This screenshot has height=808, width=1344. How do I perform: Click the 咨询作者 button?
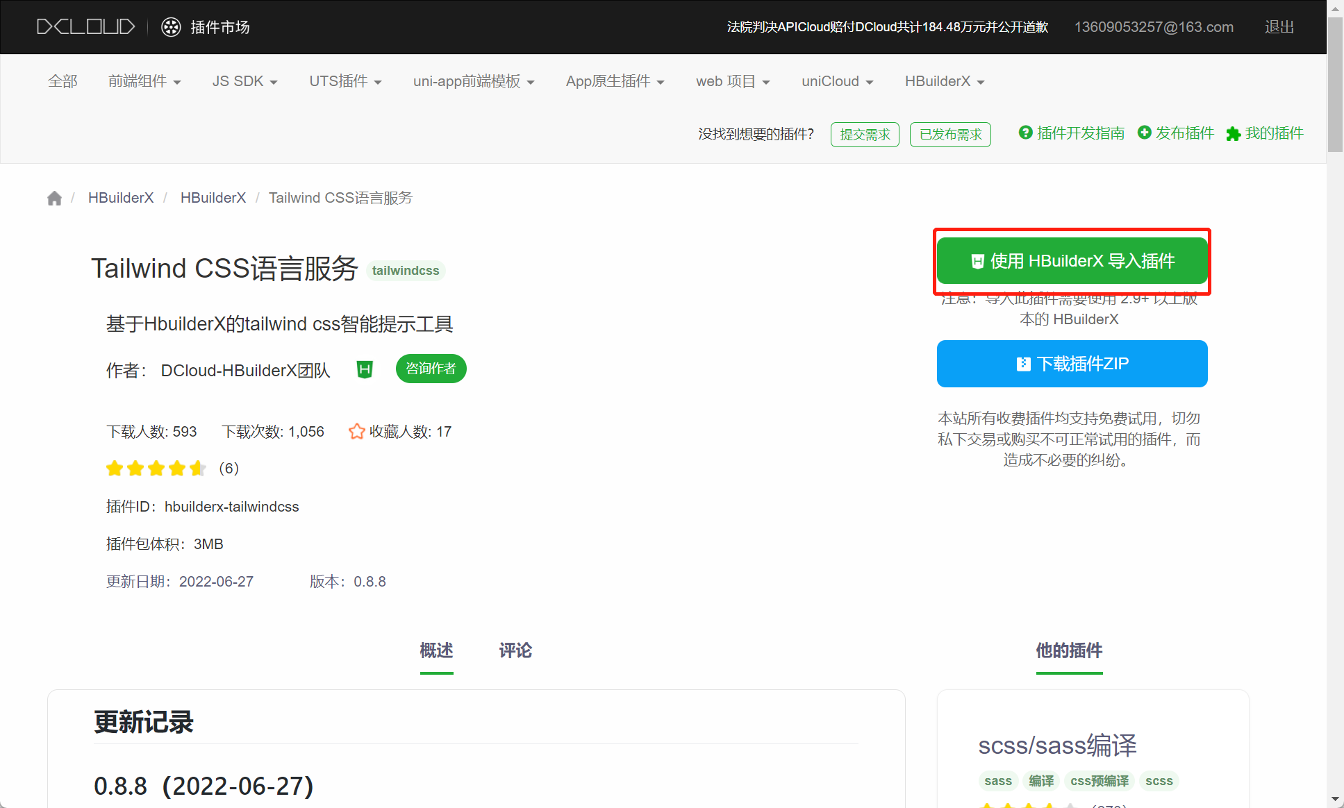(x=431, y=369)
